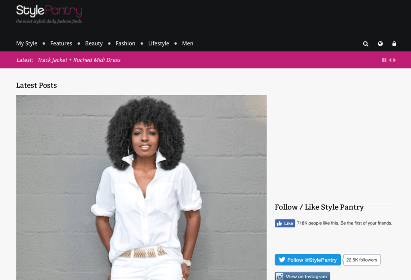Click Follow @StylePantry button
Viewport: 411px width, 280px height.
[x=308, y=260]
